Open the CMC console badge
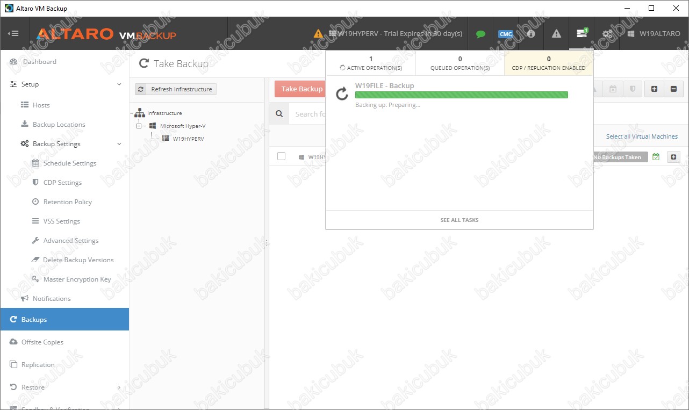Viewport: 689px width, 410px height. (506, 34)
